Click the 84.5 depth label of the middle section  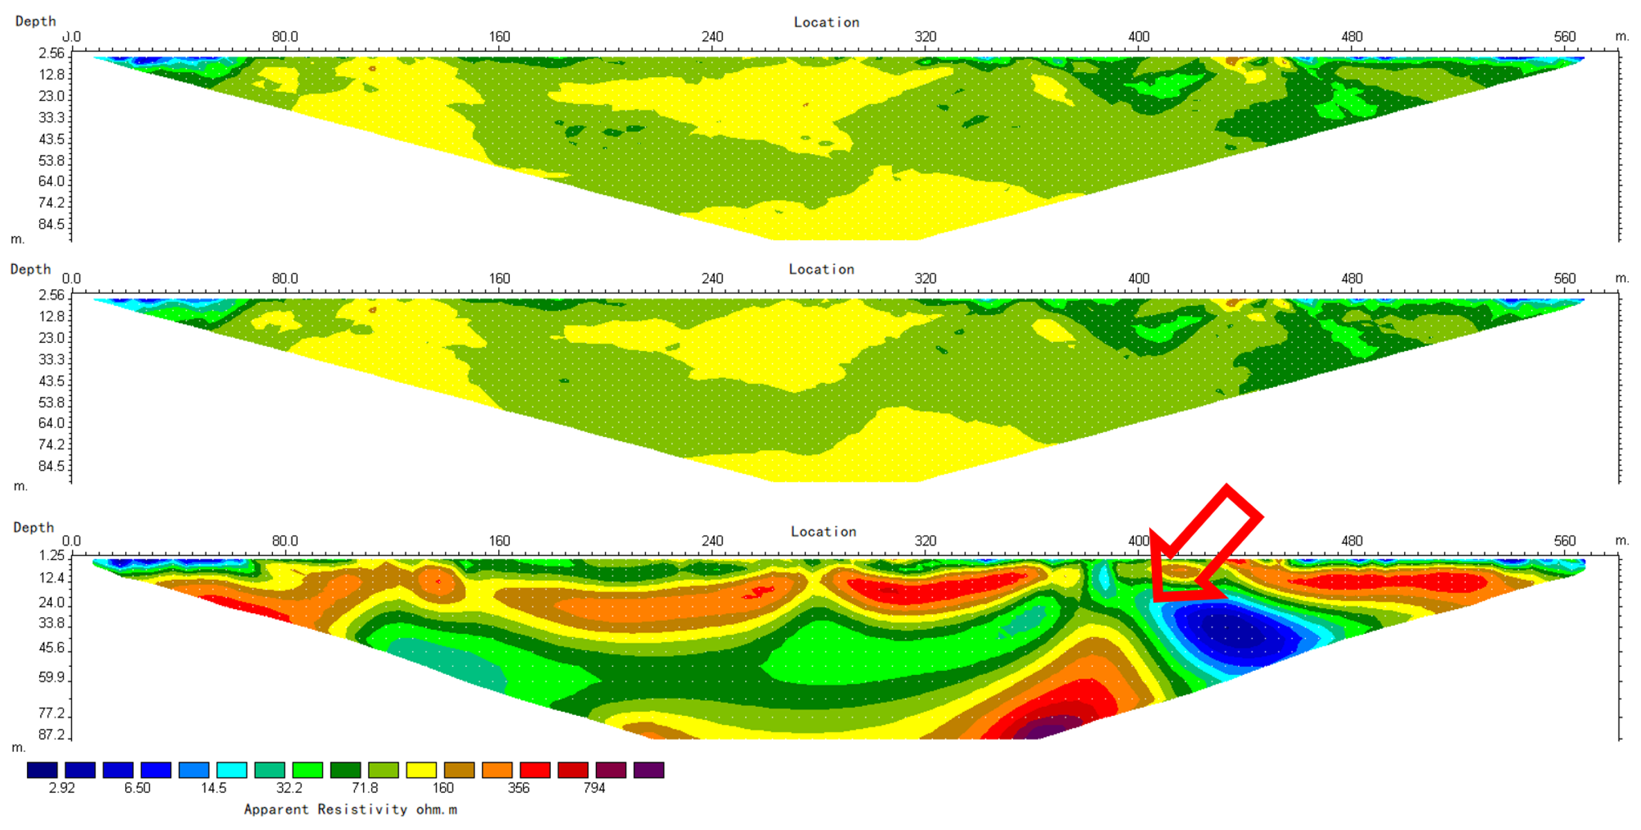(51, 466)
